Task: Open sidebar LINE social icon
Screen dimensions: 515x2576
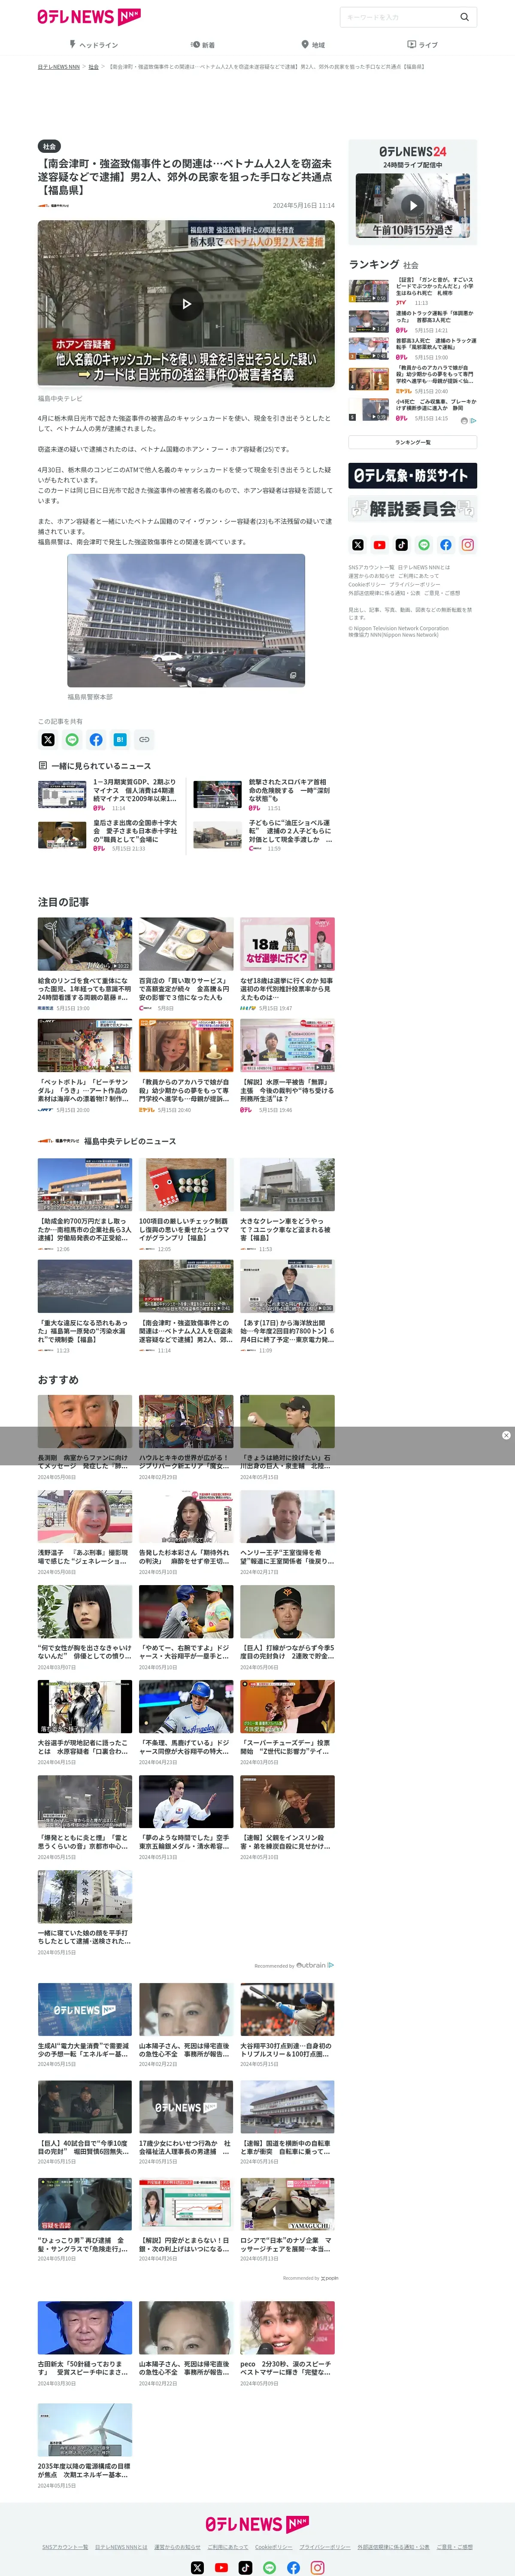Action: pos(424,545)
